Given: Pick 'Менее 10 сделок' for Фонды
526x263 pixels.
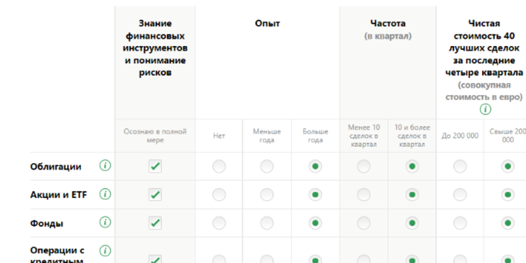Looking at the screenshot, I should coord(364,223).
